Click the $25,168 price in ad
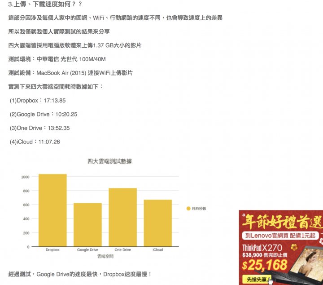Screen dimensions: 323x285 [265, 265]
